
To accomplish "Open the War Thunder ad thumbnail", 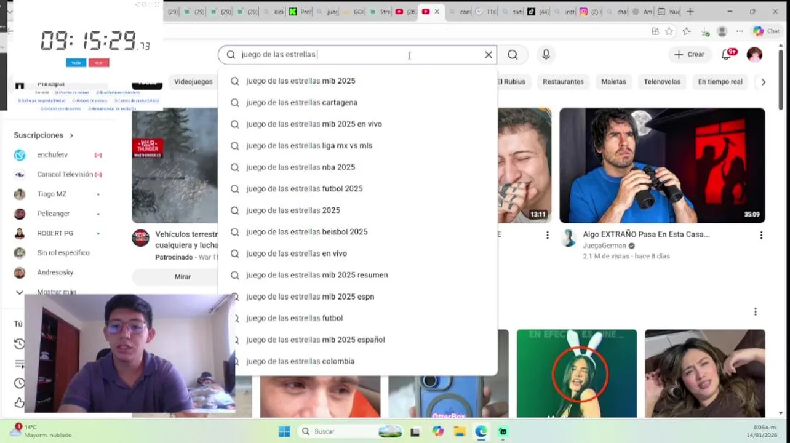I will (175, 166).
